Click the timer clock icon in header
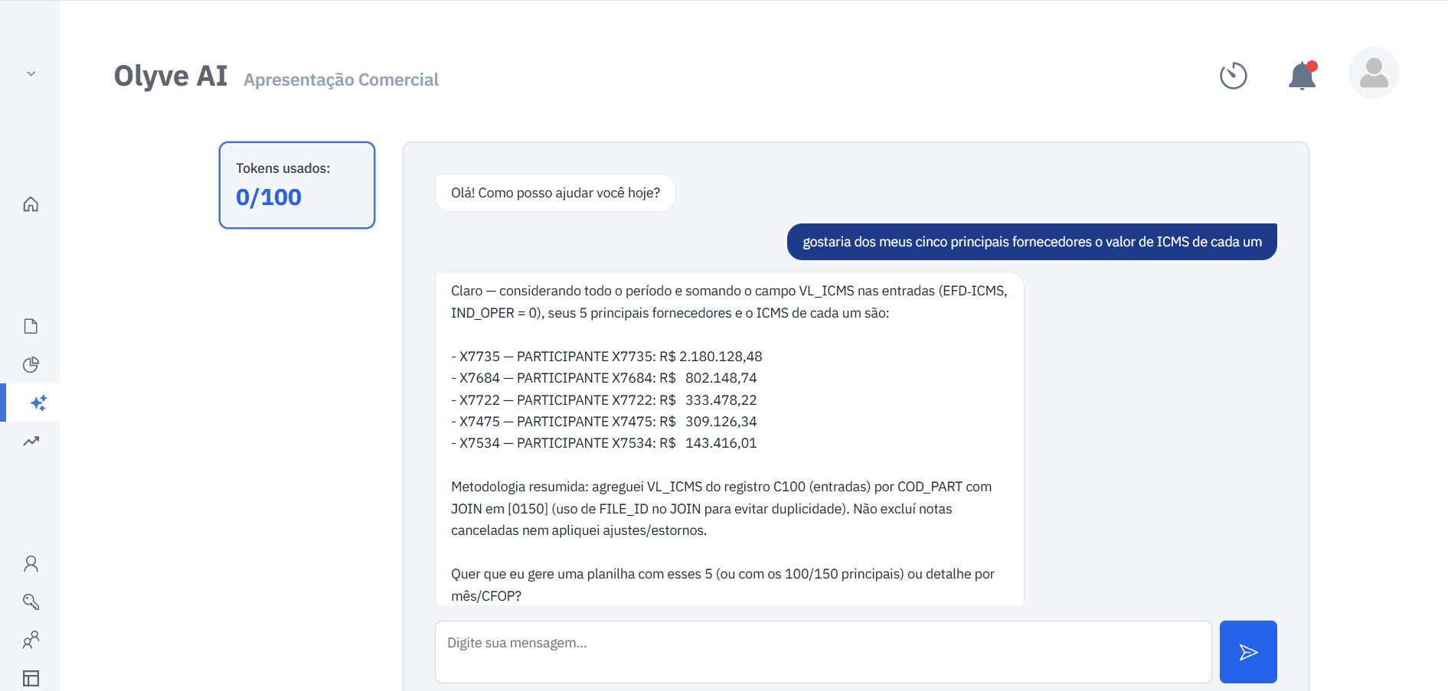 [1233, 76]
